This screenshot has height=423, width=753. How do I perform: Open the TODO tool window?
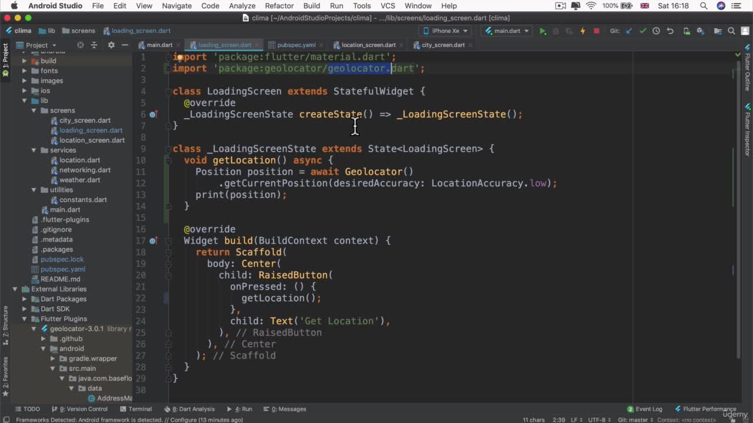point(28,409)
